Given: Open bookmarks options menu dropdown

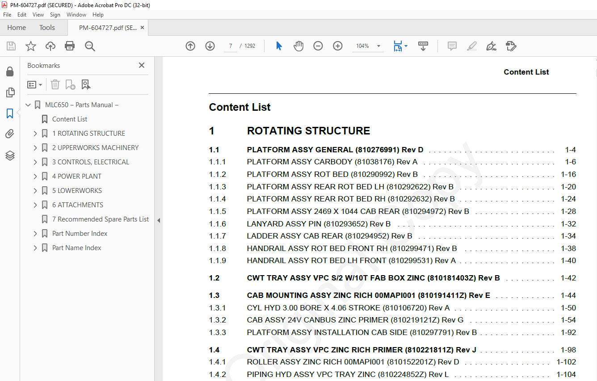Looking at the screenshot, I should (x=35, y=84).
